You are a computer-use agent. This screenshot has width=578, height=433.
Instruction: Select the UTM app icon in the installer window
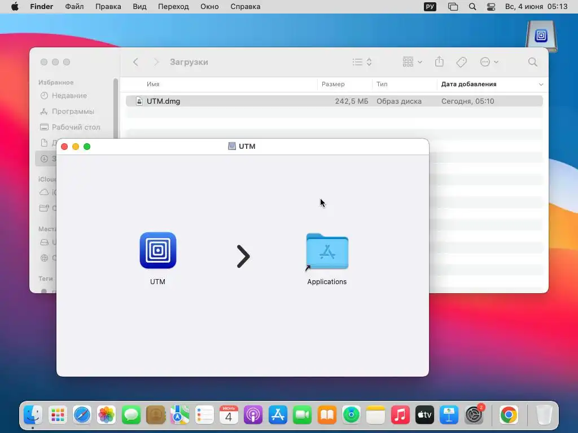(x=158, y=250)
